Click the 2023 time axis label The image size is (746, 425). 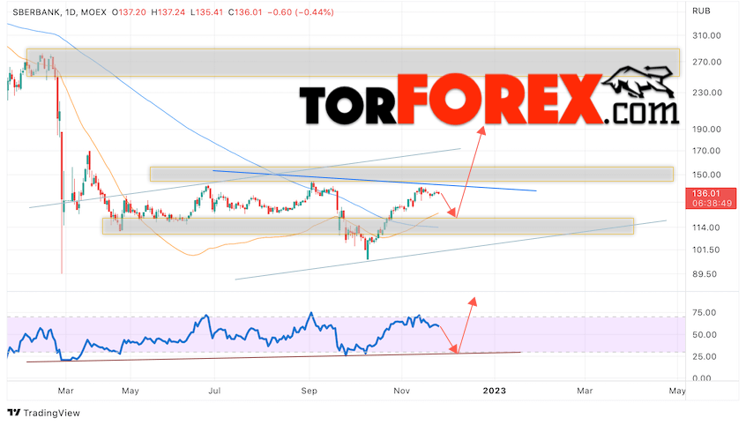tap(495, 391)
